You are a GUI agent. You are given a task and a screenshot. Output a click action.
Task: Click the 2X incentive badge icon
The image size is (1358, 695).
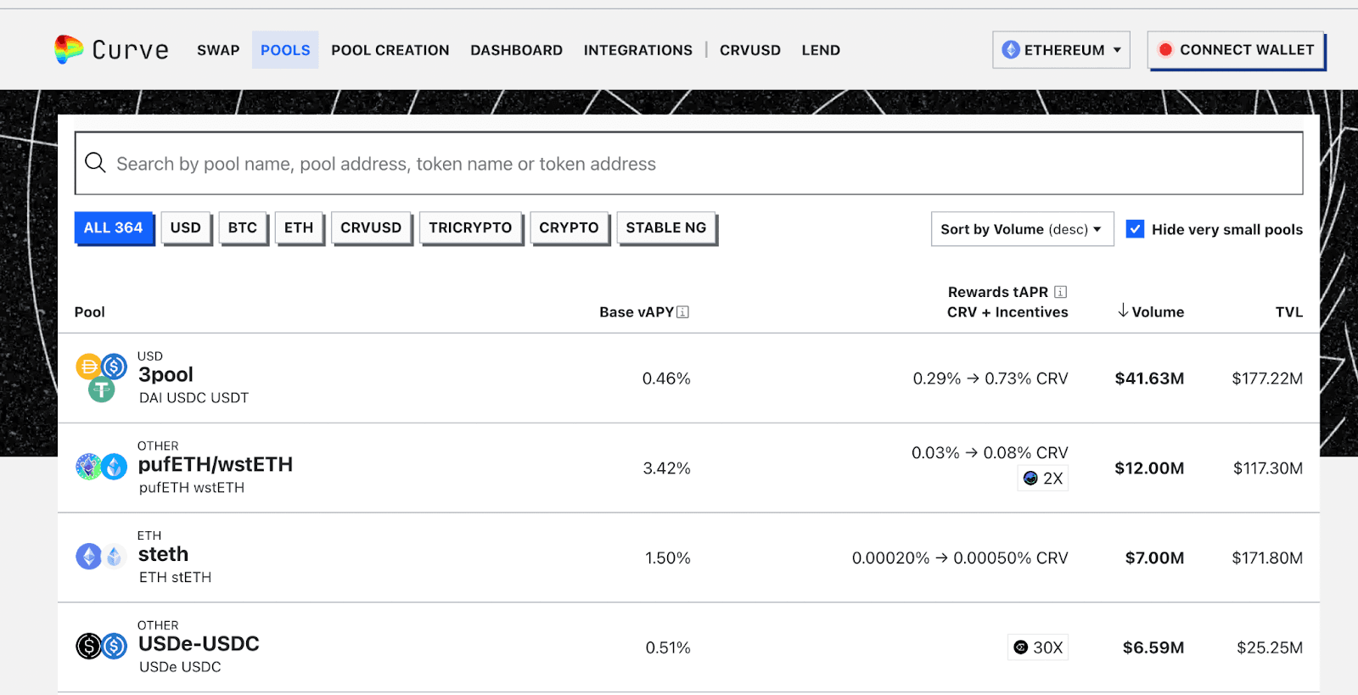tap(1030, 479)
